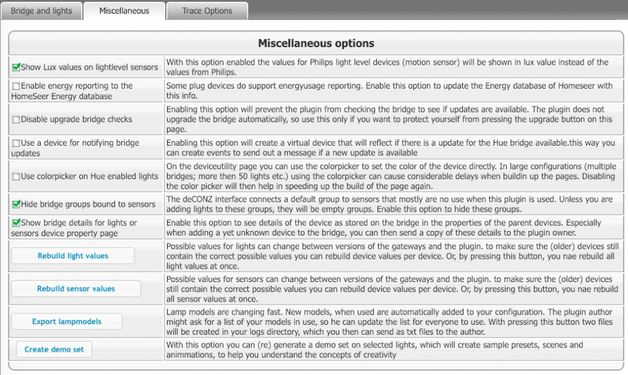Viewport: 628px width, 375px height.
Task: Uncheck Show Lux values on lightlevel sensors
Action: [16, 67]
